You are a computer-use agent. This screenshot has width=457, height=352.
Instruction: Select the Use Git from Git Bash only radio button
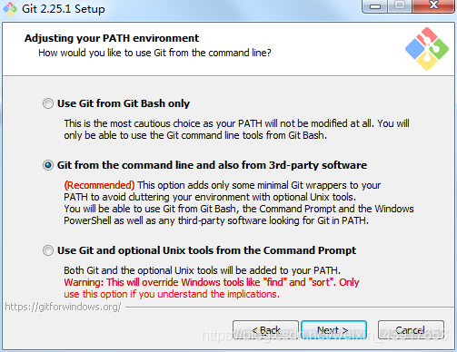point(48,103)
